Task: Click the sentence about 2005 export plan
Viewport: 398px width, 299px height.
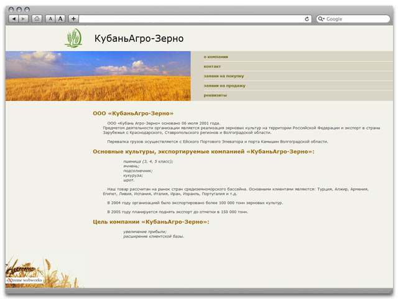Action: point(178,212)
